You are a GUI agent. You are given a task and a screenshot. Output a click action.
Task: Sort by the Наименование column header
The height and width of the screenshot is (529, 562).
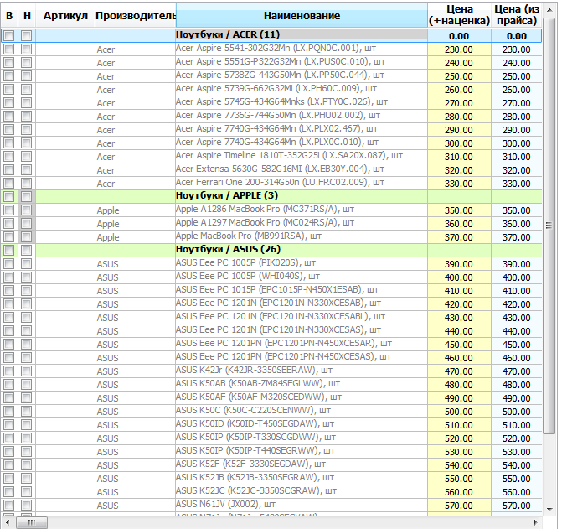[302, 15]
